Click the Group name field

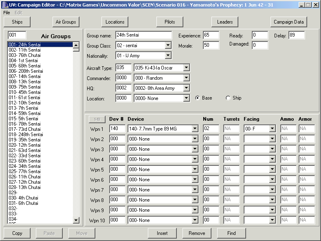(x=143, y=35)
